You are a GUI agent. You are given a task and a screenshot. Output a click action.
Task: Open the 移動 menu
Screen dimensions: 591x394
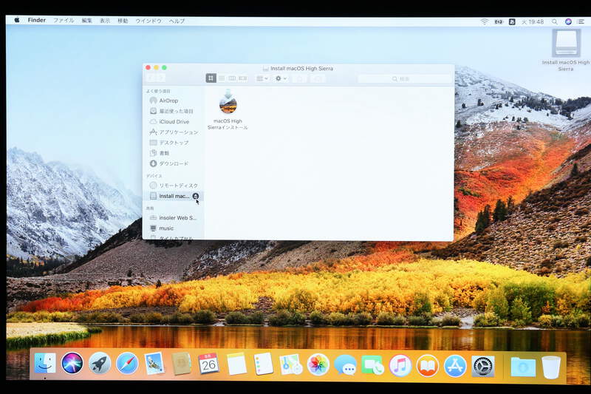(123, 21)
